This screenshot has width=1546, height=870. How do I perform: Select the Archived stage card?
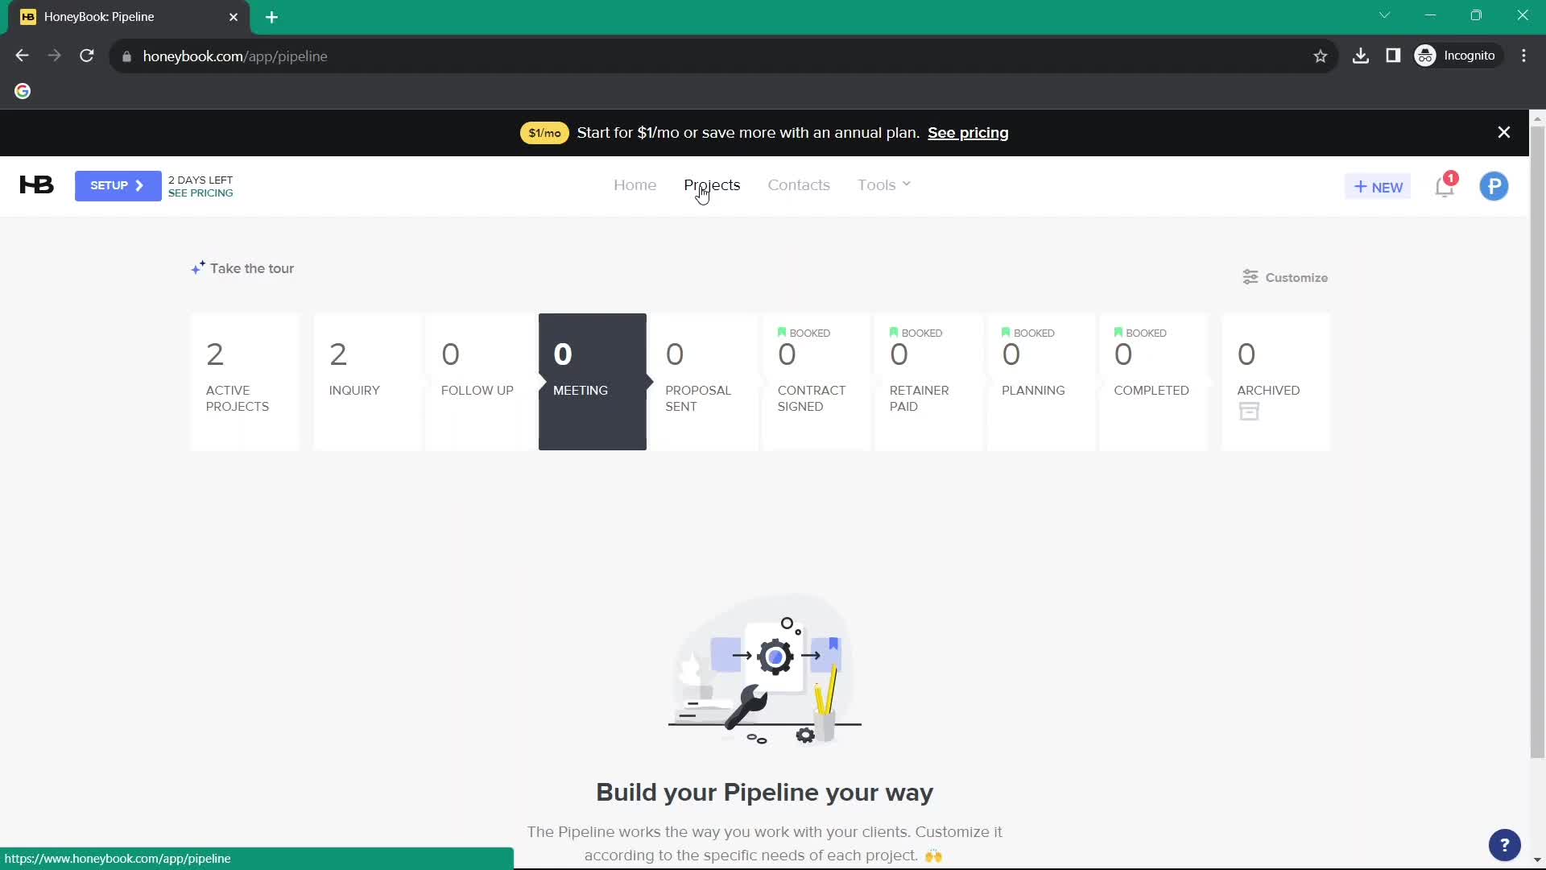(1275, 382)
